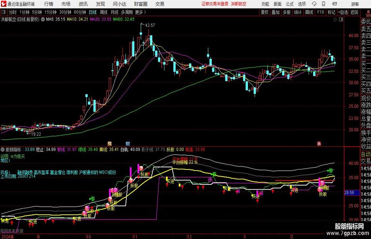Screen dimensions: 371x239
Task: Open the 功能 menu
Action: [265, 4]
